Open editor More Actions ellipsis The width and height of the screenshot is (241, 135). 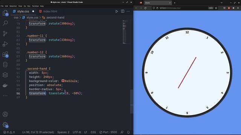coord(128,11)
